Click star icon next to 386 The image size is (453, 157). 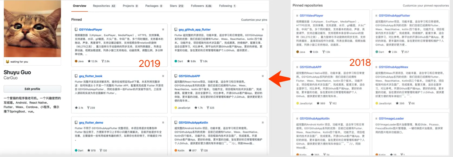coord(397,103)
